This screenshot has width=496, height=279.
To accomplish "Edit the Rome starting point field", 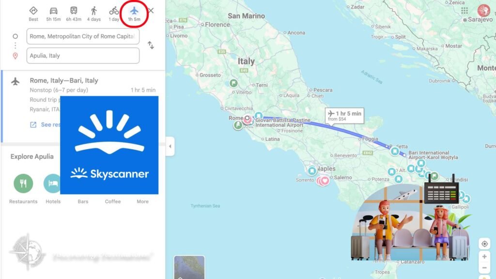I will [x=83, y=36].
